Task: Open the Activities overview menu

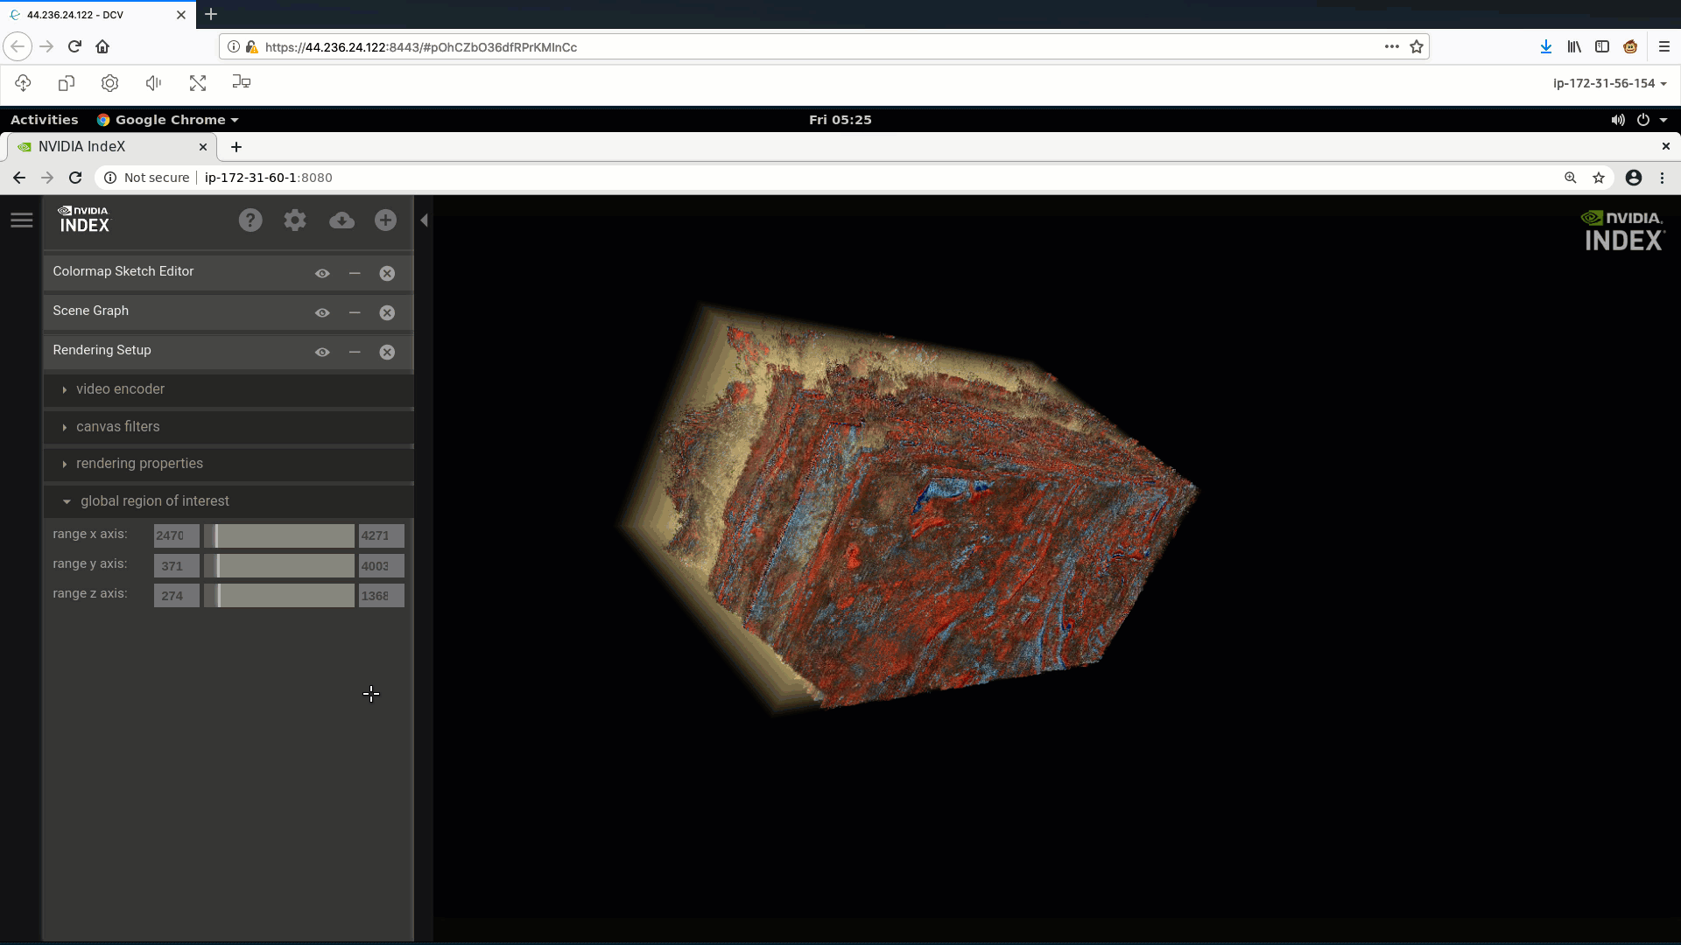Action: [45, 120]
